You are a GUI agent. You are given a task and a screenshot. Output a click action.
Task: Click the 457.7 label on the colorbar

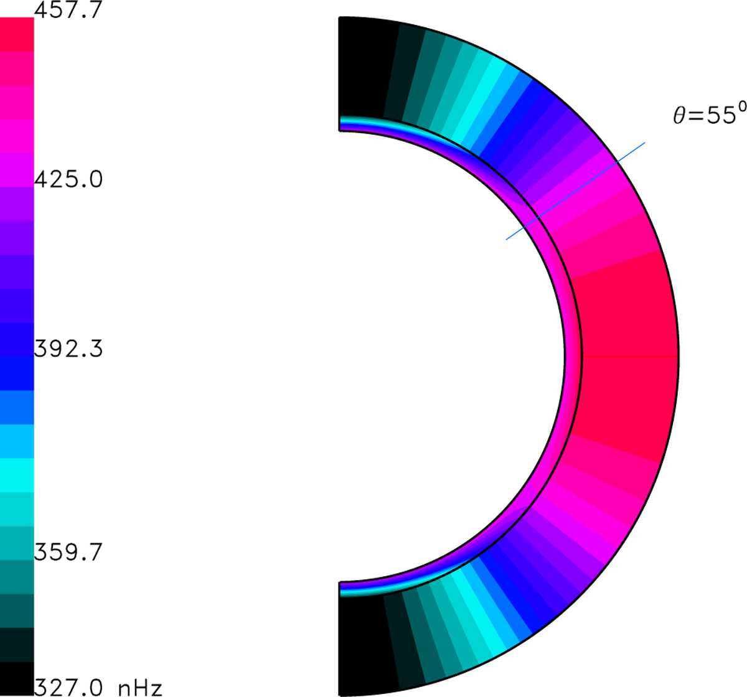coord(67,11)
